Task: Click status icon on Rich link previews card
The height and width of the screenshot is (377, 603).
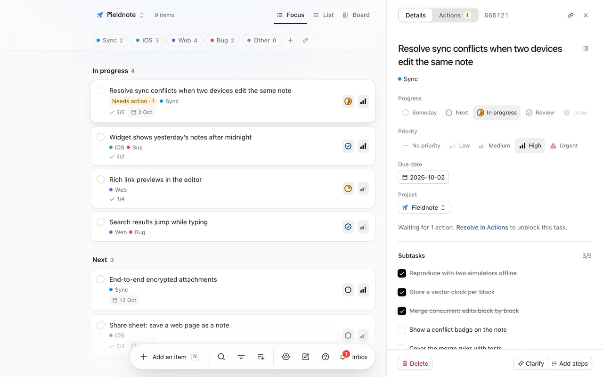Action: (x=348, y=188)
